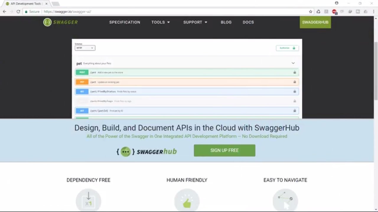Open the Blog nav item
Viewport: 378px width, 212px height.
pyautogui.click(x=226, y=22)
